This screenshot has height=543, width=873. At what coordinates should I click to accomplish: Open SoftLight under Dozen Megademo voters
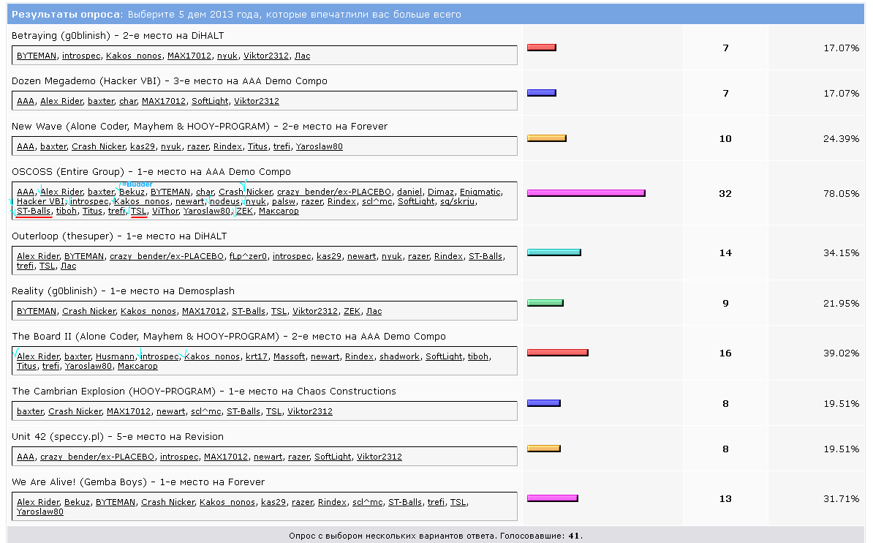pyautogui.click(x=210, y=102)
